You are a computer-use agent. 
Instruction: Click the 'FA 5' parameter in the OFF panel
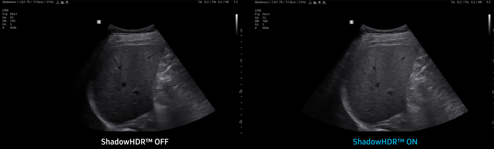click(x=7, y=24)
